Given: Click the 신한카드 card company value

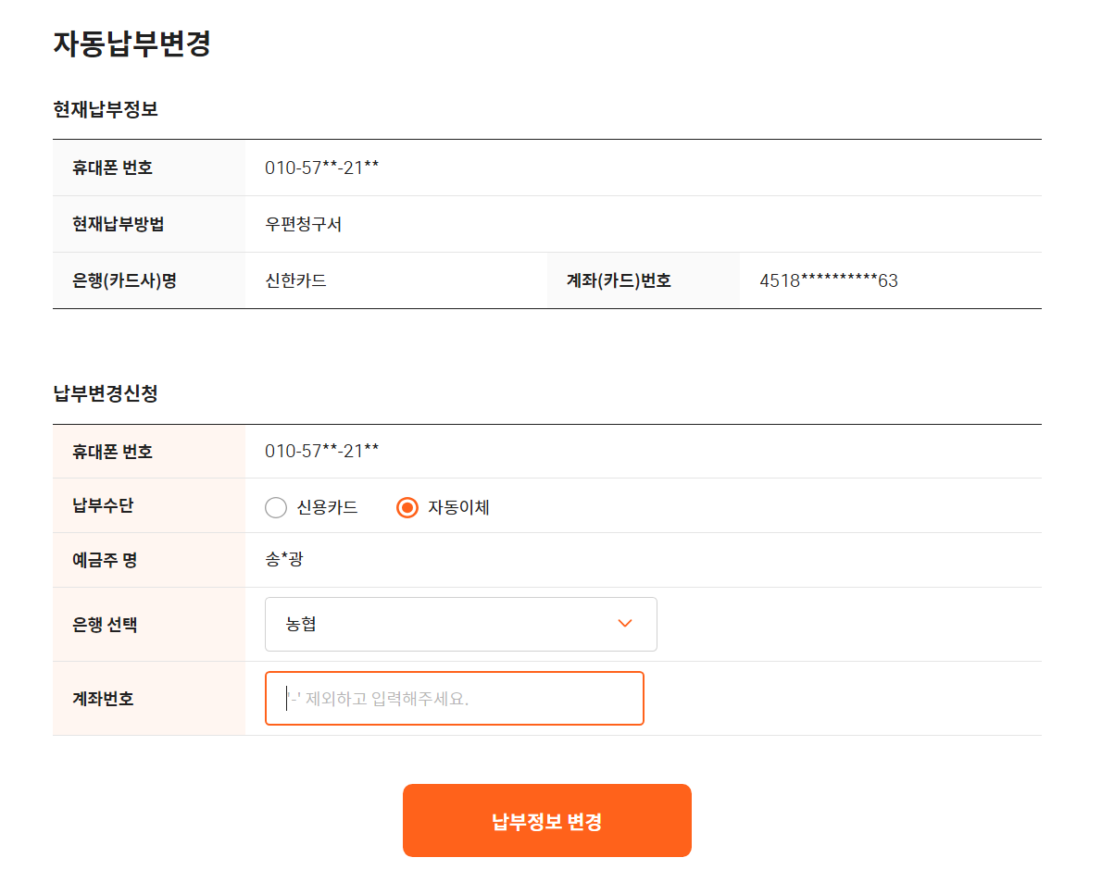Looking at the screenshot, I should 295,280.
